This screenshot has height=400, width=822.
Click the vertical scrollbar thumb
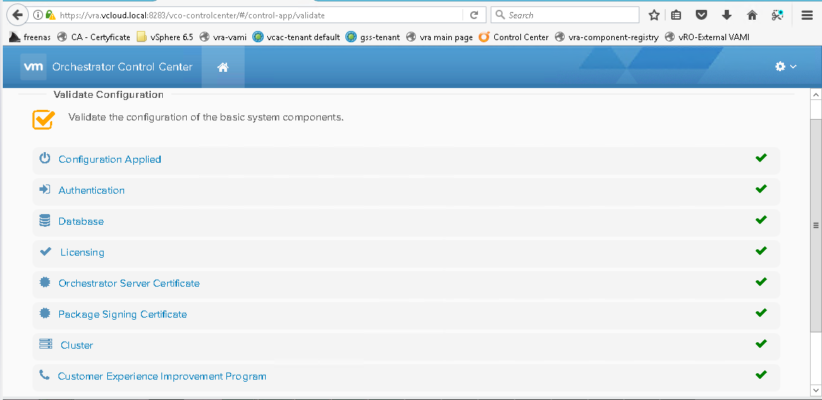816,225
